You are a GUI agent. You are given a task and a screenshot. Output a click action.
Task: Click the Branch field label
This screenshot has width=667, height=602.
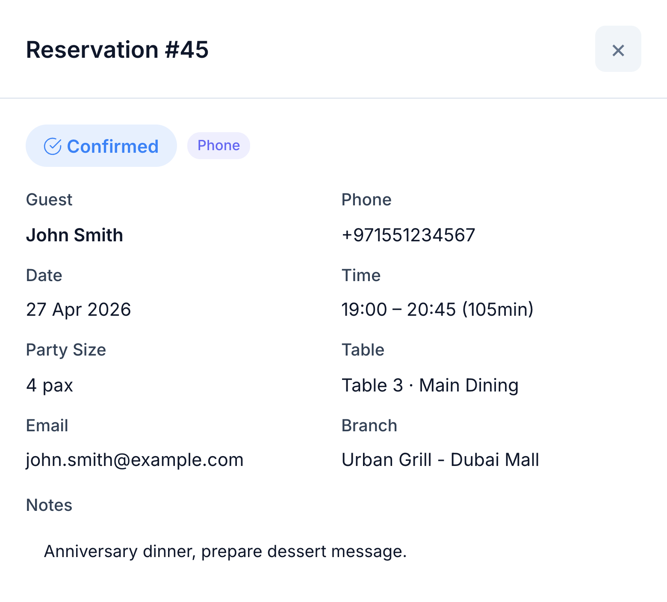click(x=369, y=426)
